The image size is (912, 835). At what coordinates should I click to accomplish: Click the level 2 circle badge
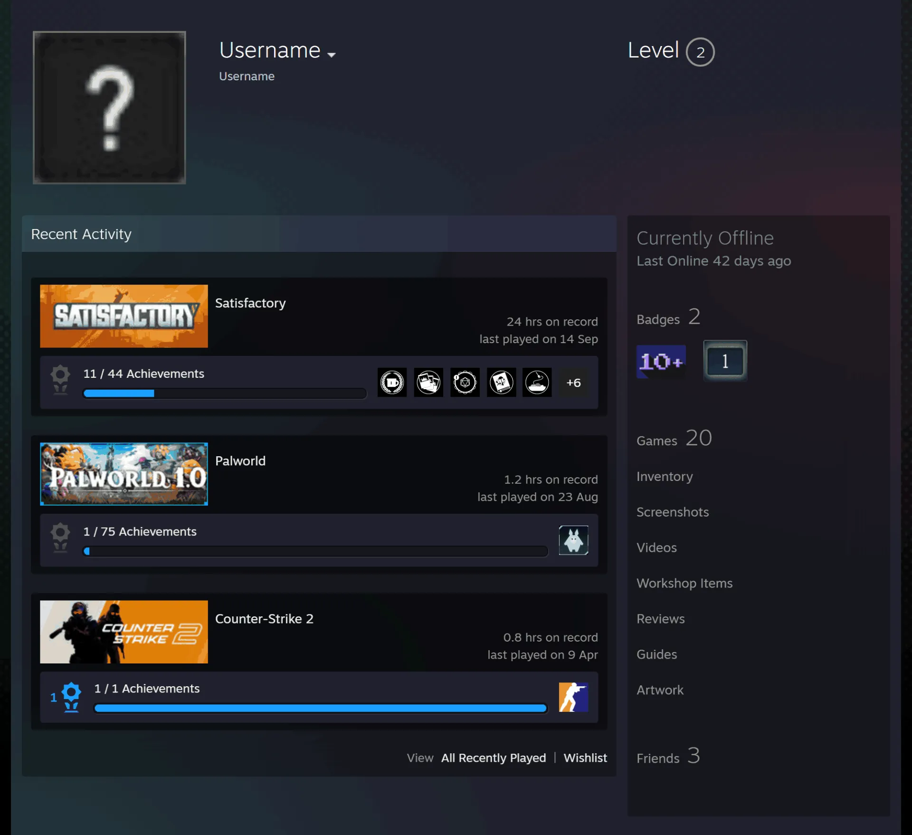700,52
